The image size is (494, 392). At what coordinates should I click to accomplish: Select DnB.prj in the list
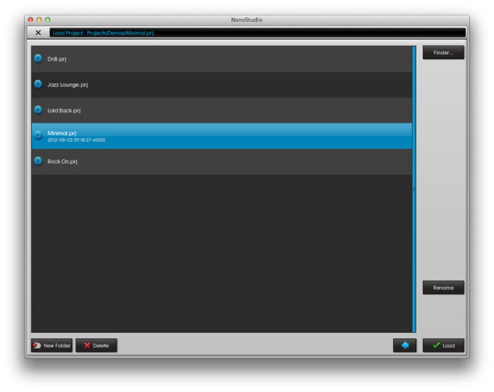[x=221, y=59]
